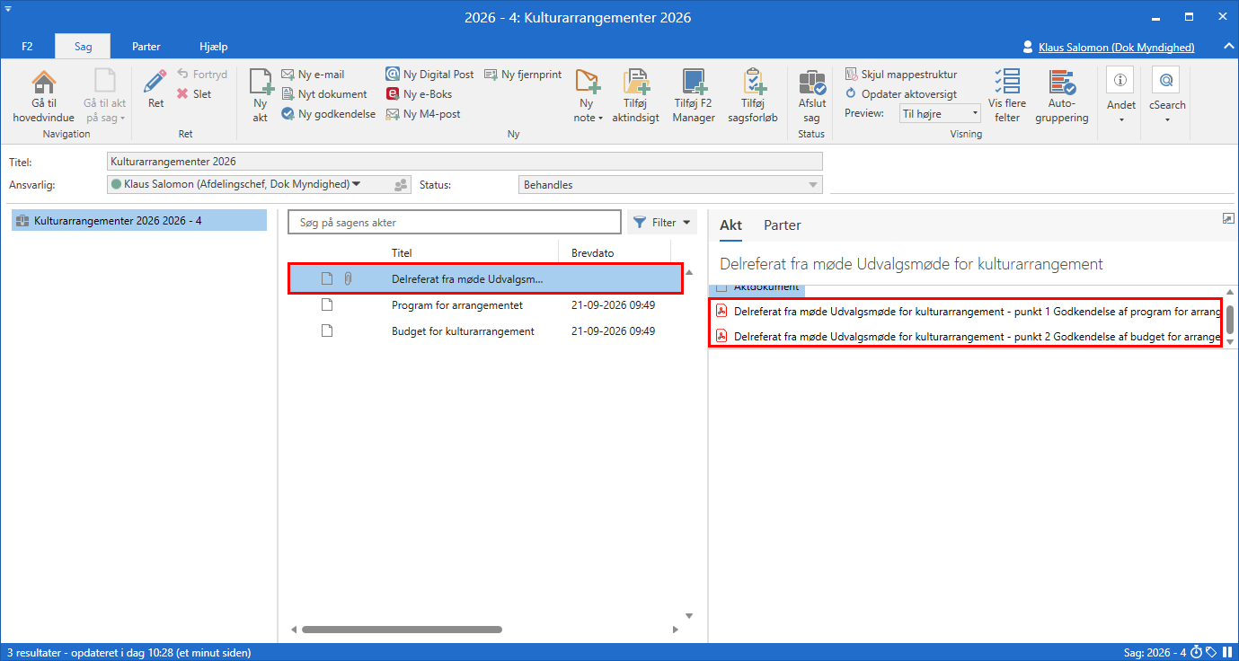Switch to the F2 ribbon tab

[27, 47]
